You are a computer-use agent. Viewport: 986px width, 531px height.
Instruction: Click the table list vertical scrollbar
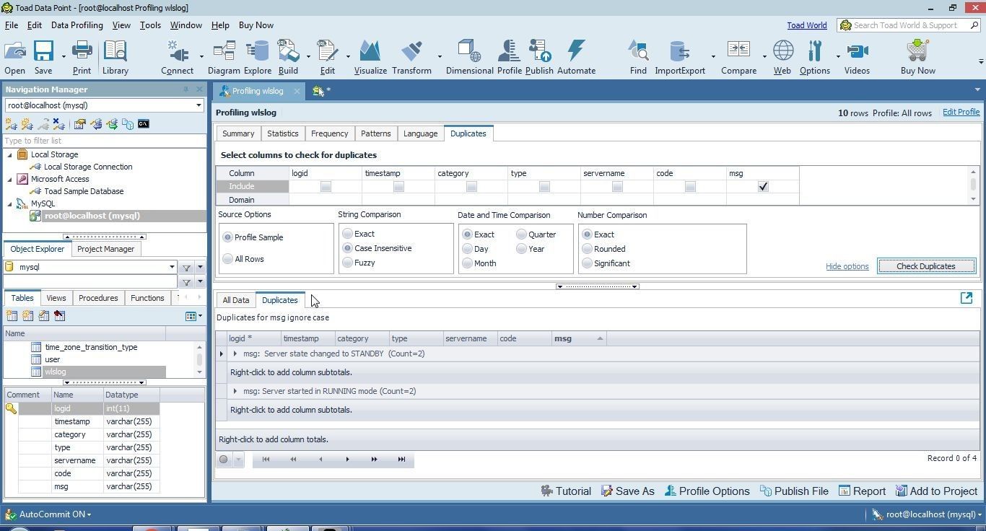click(200, 359)
